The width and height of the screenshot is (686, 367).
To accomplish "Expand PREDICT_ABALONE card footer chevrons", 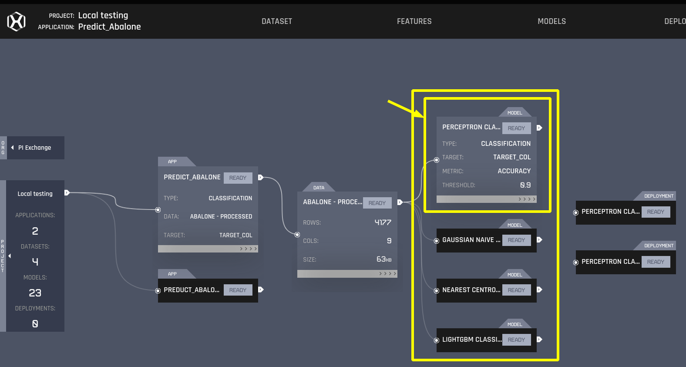I will pos(248,249).
